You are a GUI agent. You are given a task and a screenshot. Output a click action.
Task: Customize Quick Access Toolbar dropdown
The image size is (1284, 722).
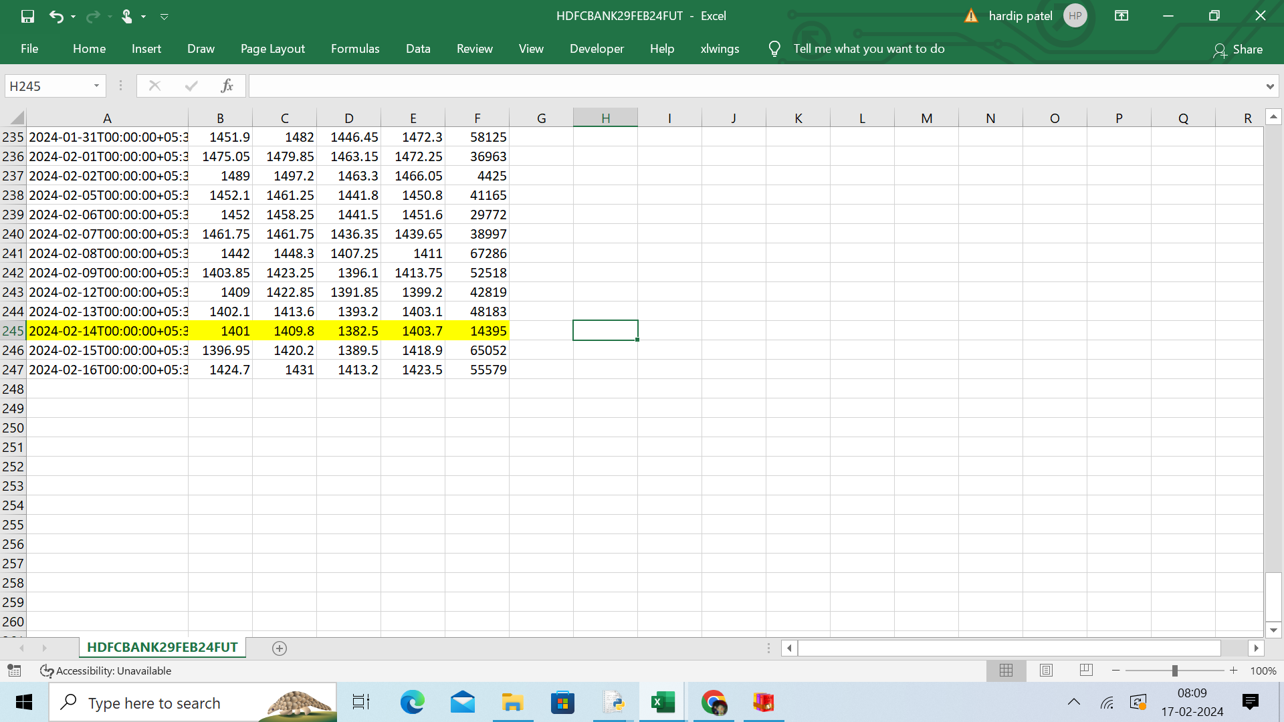pos(164,17)
